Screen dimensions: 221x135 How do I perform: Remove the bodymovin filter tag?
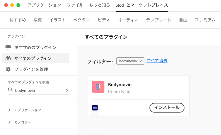(x=141, y=61)
